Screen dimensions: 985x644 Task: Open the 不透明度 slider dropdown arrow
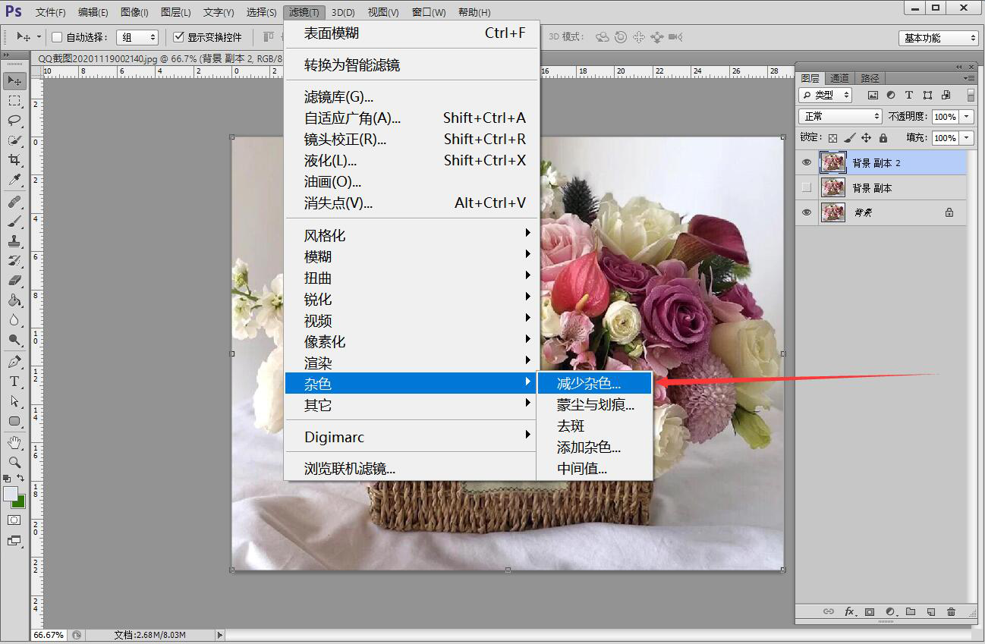tap(967, 117)
